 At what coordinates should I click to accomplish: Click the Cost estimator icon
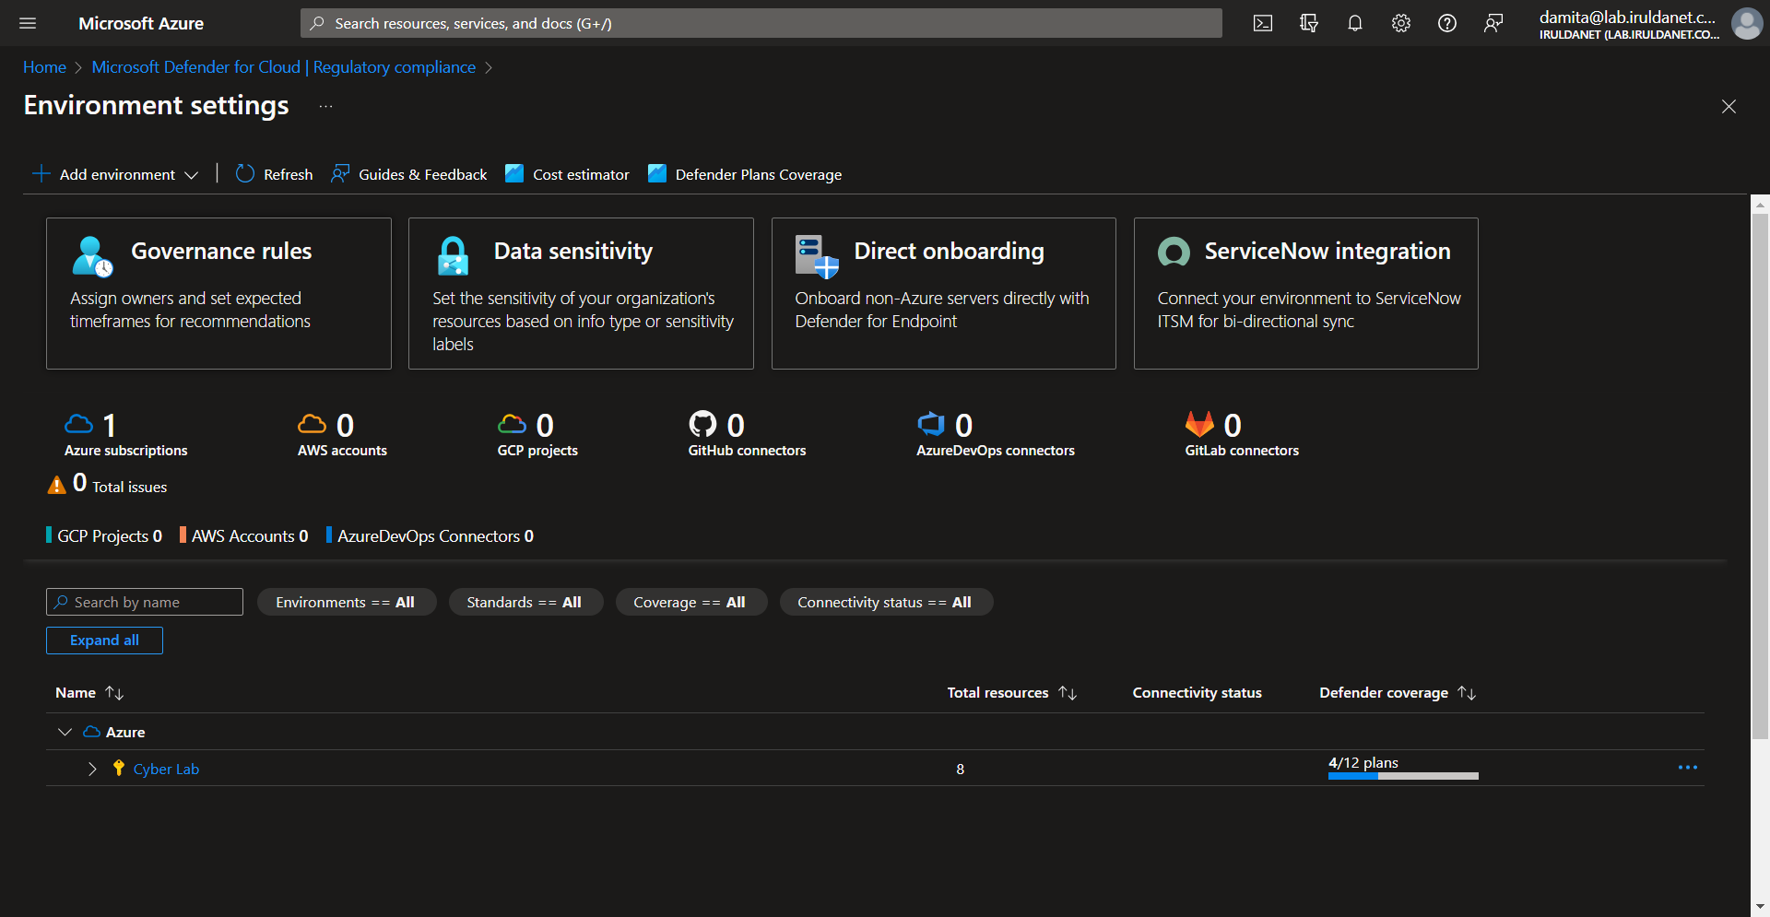click(514, 173)
